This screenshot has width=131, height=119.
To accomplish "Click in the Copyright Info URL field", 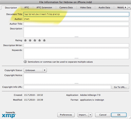I will coord(67,87).
